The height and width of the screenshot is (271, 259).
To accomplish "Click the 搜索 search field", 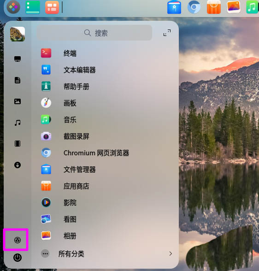I will (x=94, y=33).
